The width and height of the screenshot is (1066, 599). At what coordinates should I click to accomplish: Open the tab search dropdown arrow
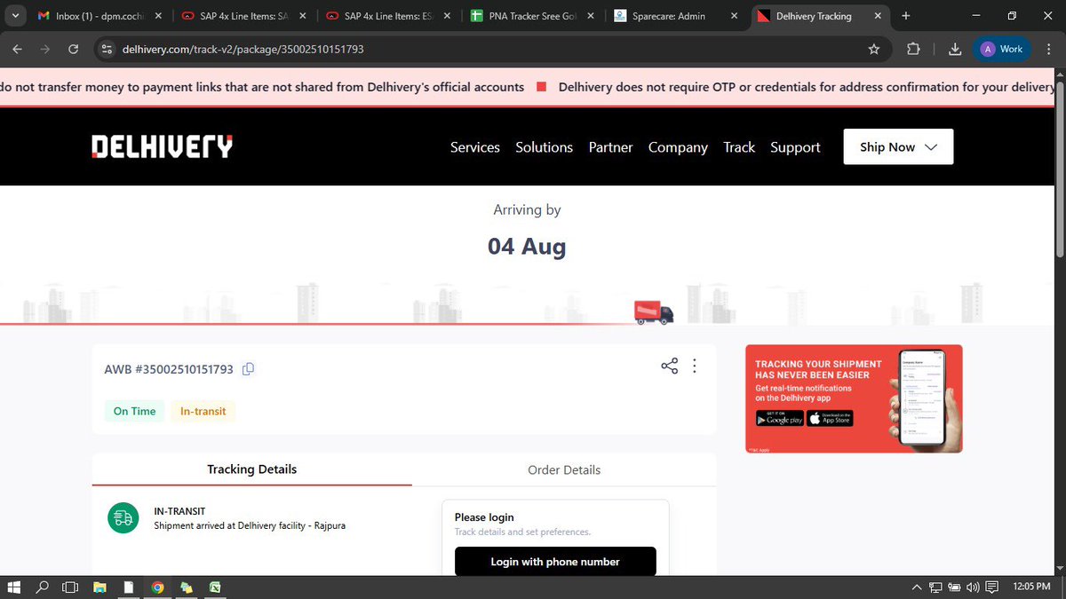(x=15, y=16)
